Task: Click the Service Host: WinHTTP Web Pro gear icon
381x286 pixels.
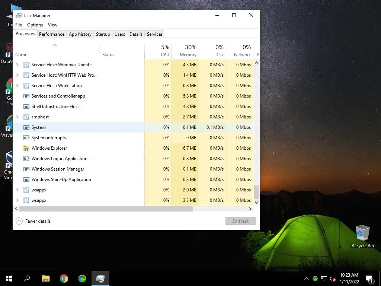Action: coord(26,75)
